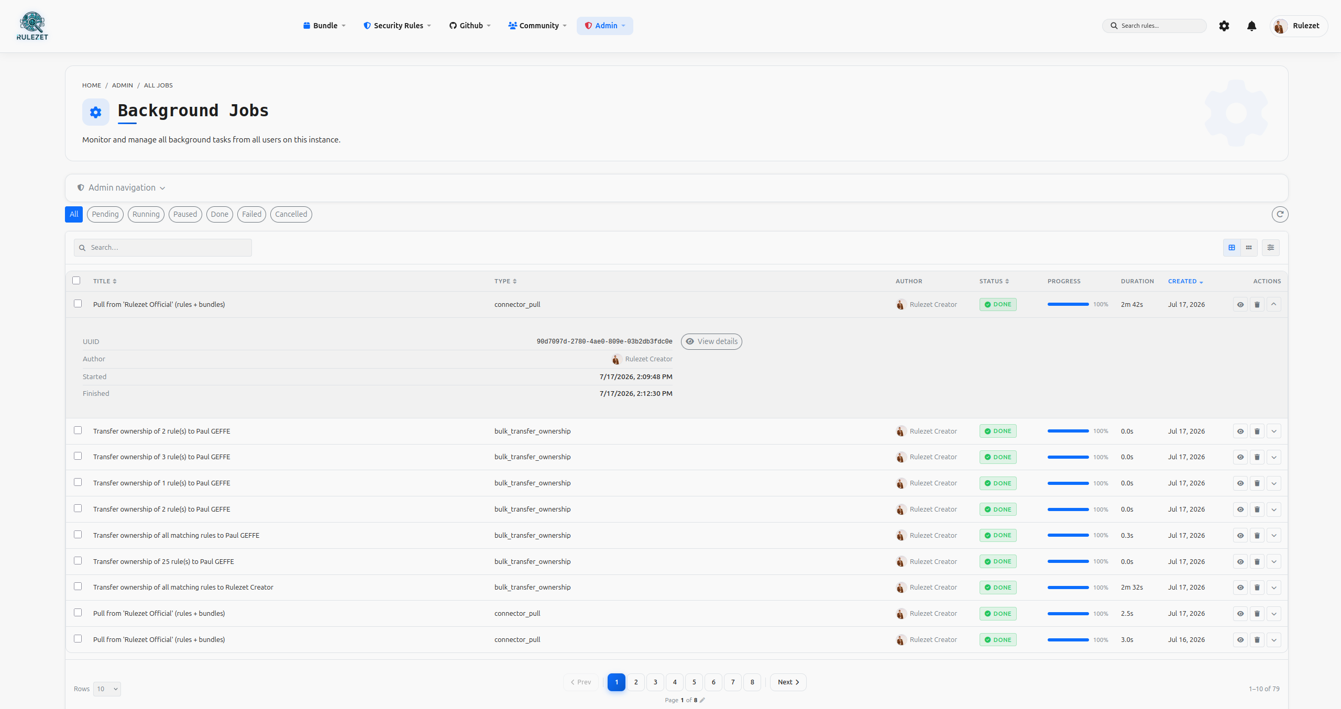Viewport: 1341px width, 709px height.
Task: Click progress bar of 0.3s job
Action: click(1068, 535)
